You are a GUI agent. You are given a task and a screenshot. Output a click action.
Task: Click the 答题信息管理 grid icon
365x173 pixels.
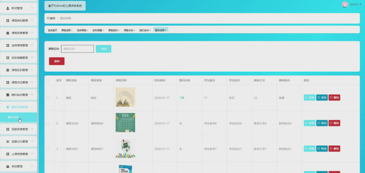8,129
